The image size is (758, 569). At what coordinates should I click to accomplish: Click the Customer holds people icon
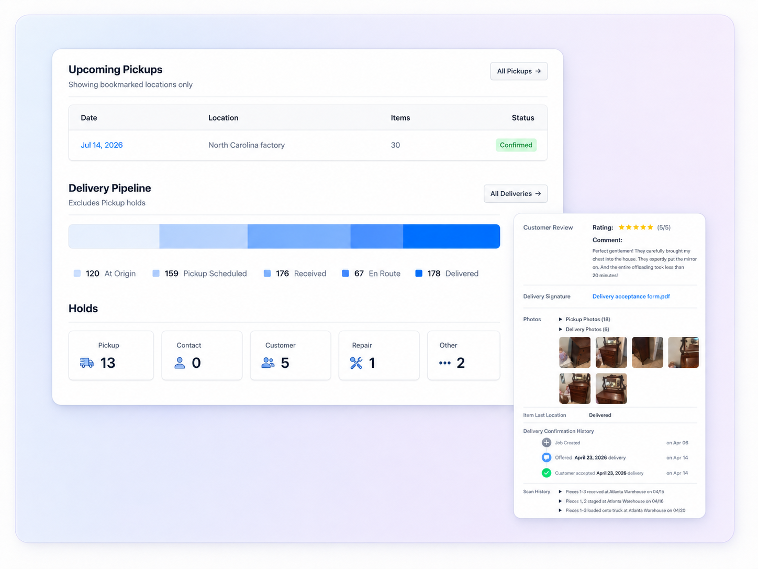coord(268,363)
